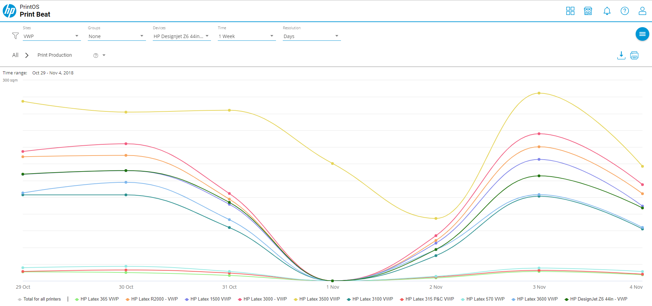Click the Print Production label
The height and width of the screenshot is (306, 652).
pos(55,55)
